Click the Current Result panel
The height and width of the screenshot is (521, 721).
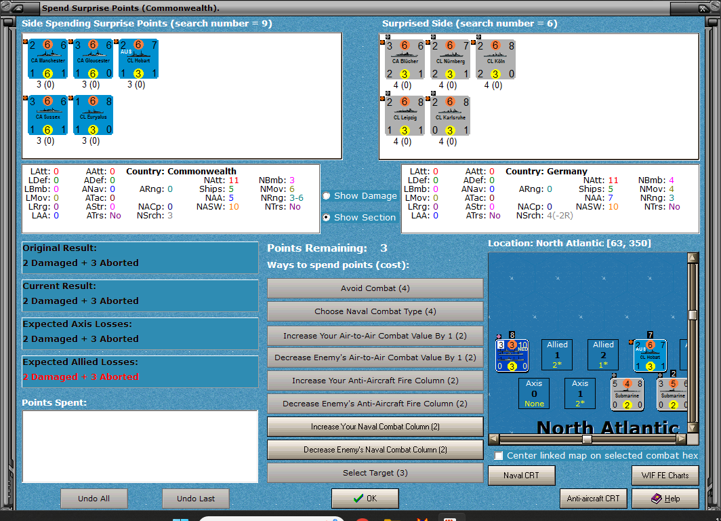140,296
